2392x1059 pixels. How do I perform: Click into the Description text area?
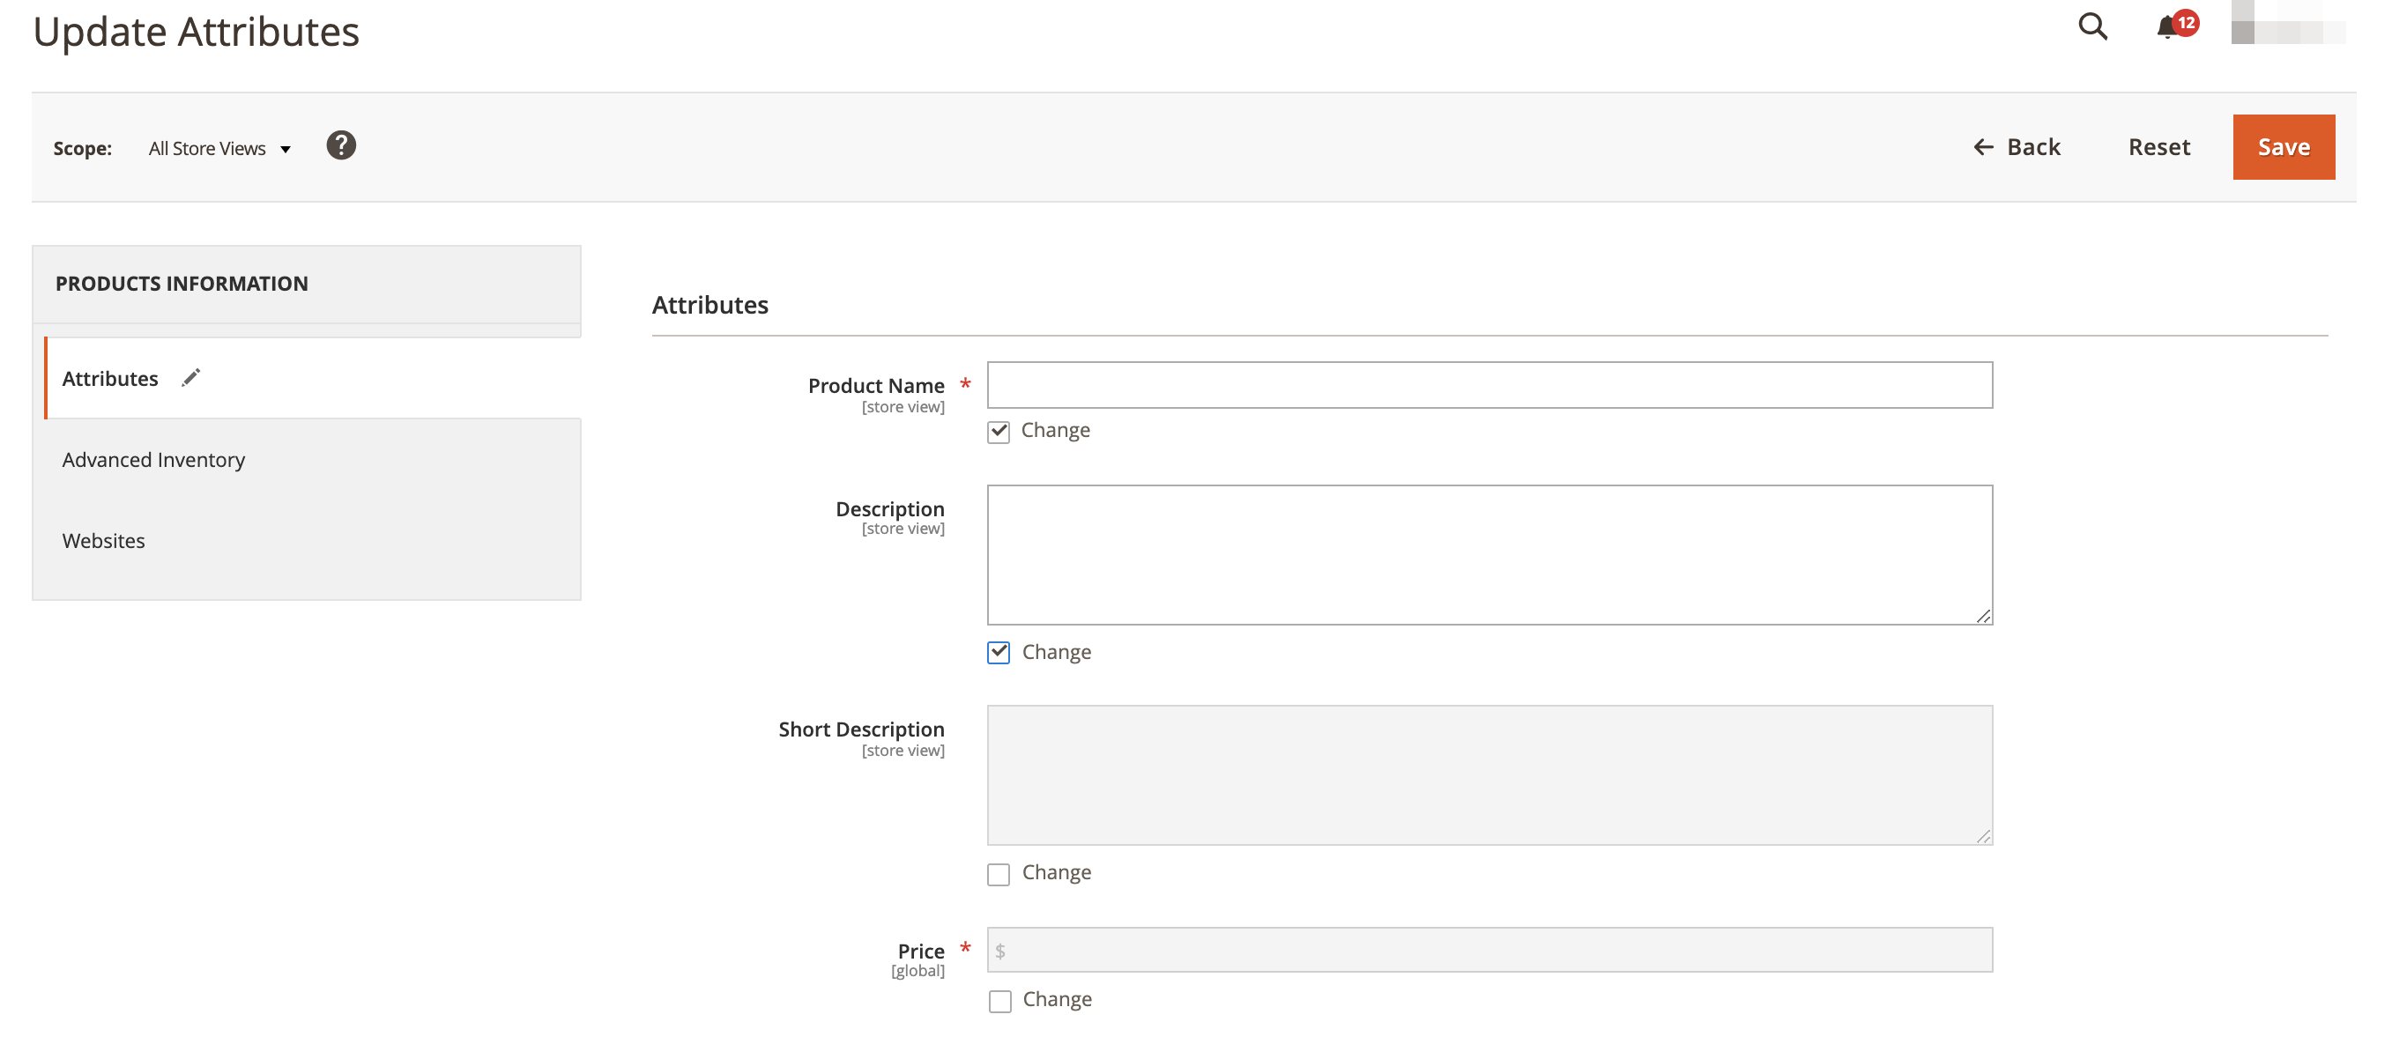click(x=1489, y=555)
